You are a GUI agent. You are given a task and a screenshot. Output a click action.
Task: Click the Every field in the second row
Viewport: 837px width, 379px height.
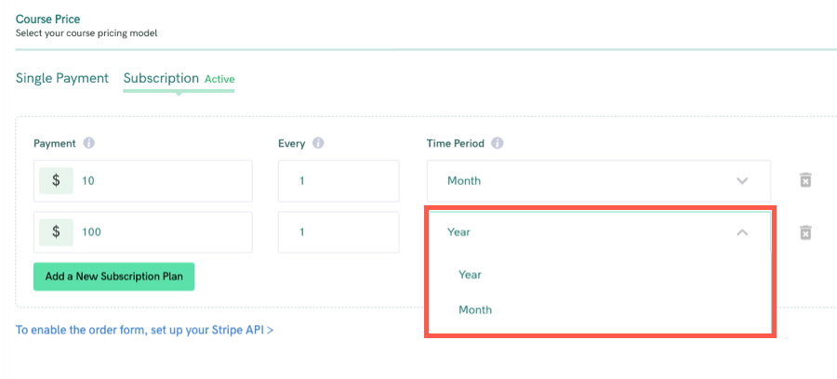point(339,232)
